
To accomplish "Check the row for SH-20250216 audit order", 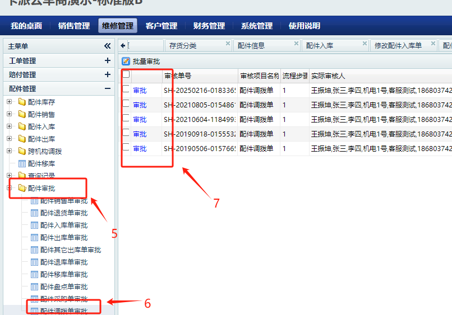I will pyautogui.click(x=126, y=89).
